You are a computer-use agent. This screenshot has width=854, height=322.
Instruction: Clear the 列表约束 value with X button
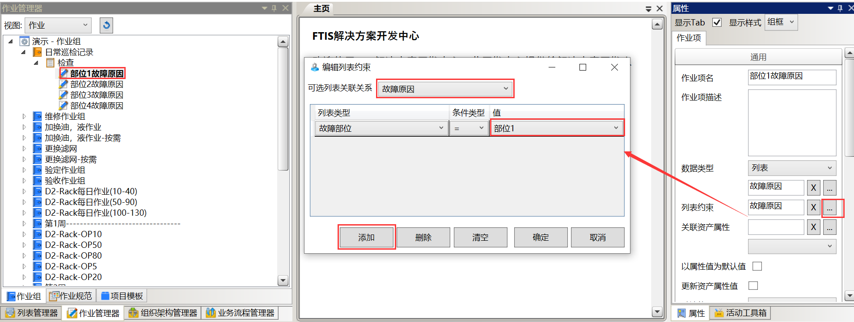coord(813,208)
